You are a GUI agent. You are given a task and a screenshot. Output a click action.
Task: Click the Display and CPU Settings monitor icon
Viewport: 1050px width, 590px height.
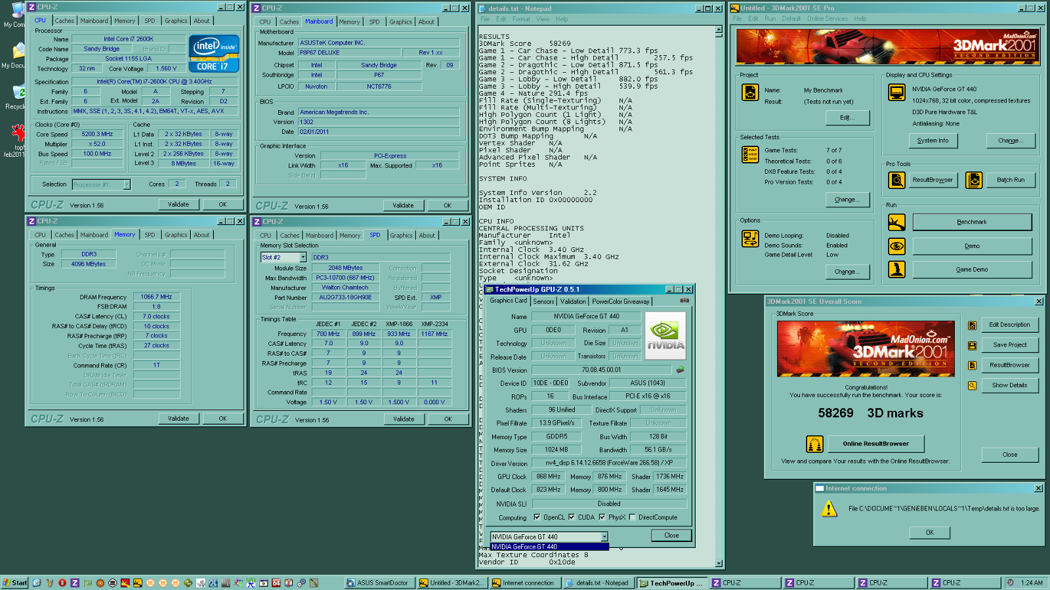[x=896, y=93]
